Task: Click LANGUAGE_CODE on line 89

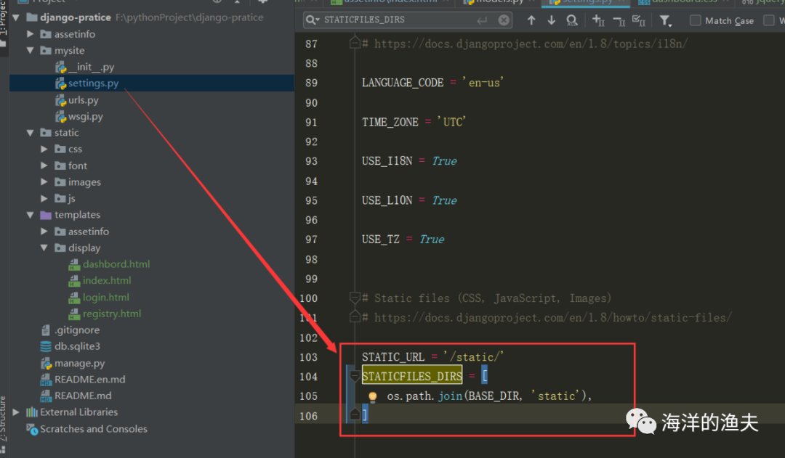Action: (403, 83)
